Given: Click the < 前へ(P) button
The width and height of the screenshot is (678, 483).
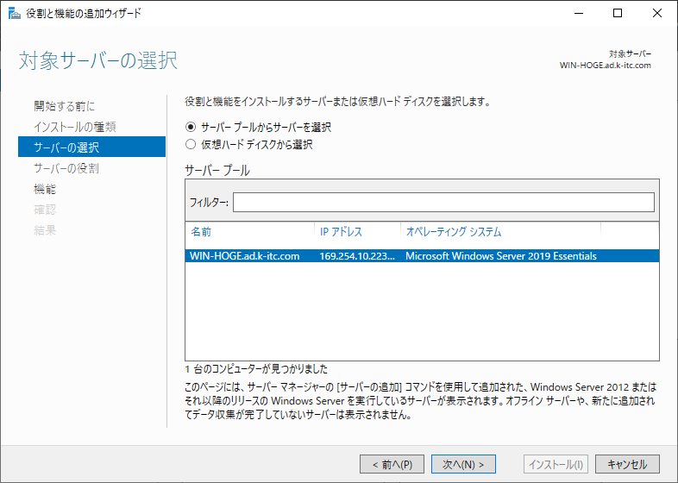Looking at the screenshot, I should coord(392,464).
